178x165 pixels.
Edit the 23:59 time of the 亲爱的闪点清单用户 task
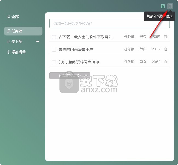[x=156, y=49]
